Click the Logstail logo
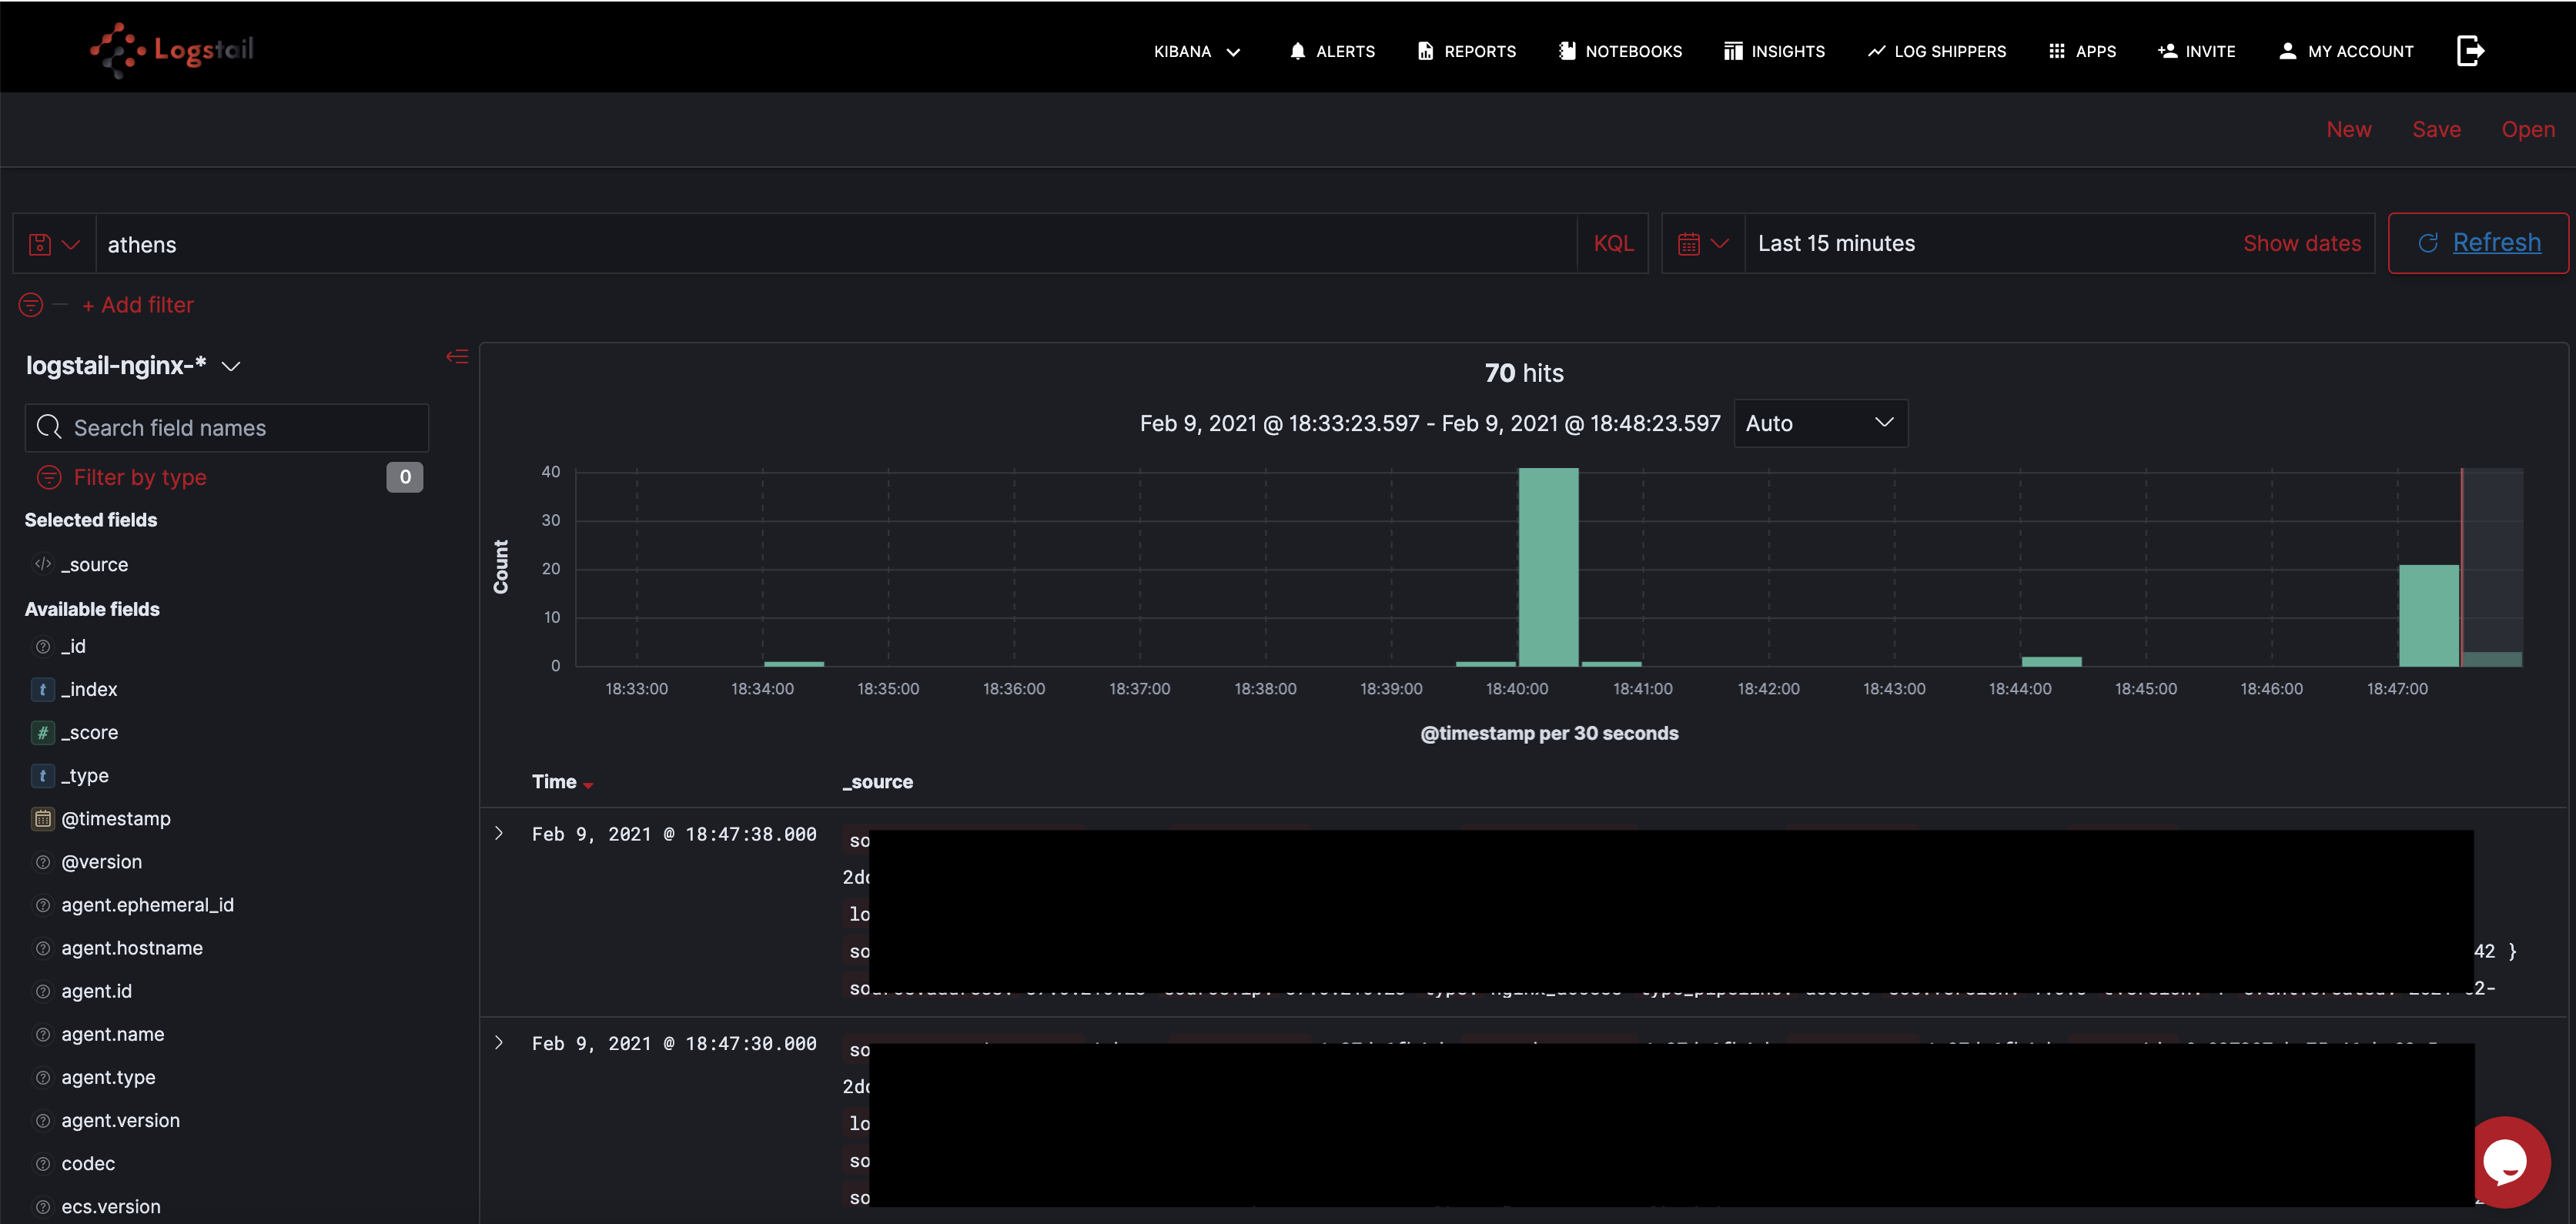This screenshot has width=2576, height=1224. point(172,49)
